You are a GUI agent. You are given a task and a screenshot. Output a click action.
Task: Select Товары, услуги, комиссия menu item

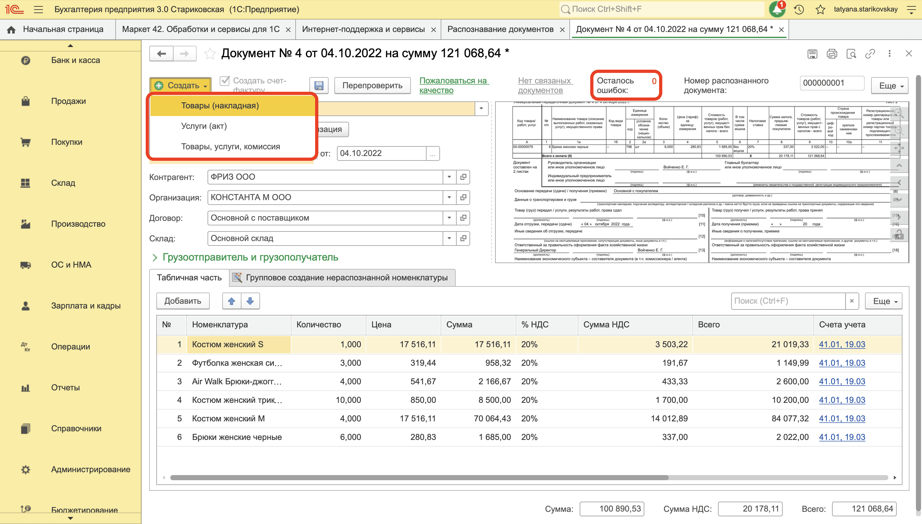pos(232,146)
